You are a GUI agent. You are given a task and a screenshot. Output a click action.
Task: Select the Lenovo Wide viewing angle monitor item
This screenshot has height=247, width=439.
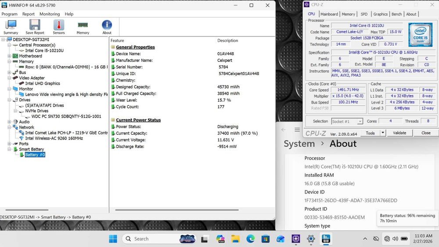66,95
